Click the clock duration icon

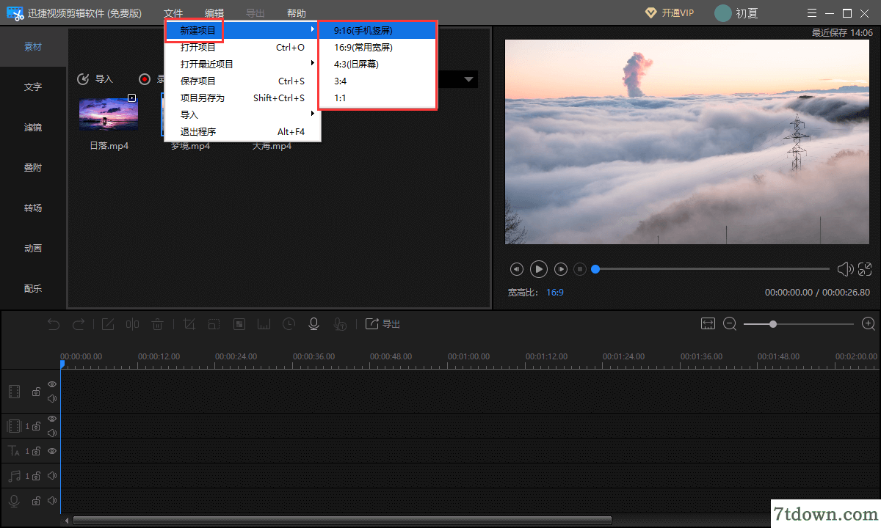click(289, 324)
